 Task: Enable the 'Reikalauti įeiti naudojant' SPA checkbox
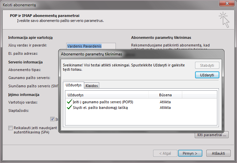pyautogui.click(x=11, y=128)
